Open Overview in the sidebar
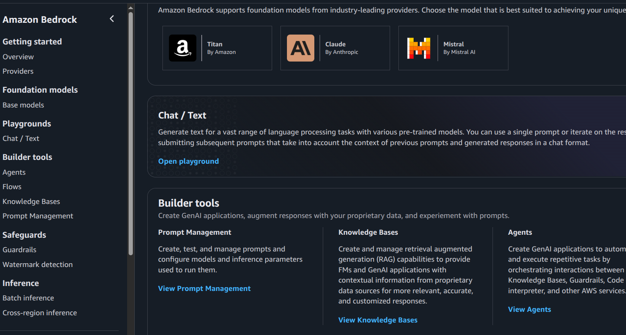Image resolution: width=626 pixels, height=335 pixels. [18, 57]
